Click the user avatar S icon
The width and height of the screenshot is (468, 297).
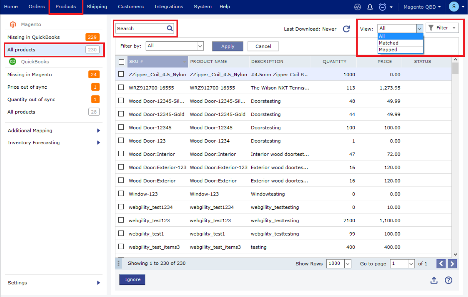[454, 7]
